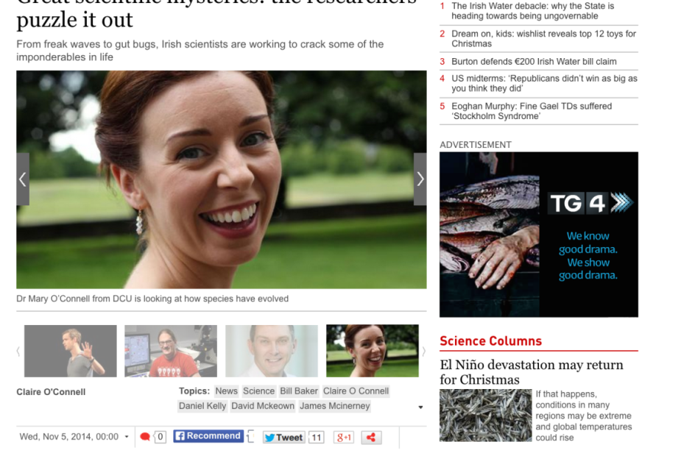Open top story about Irish Water debacle

[x=532, y=11]
